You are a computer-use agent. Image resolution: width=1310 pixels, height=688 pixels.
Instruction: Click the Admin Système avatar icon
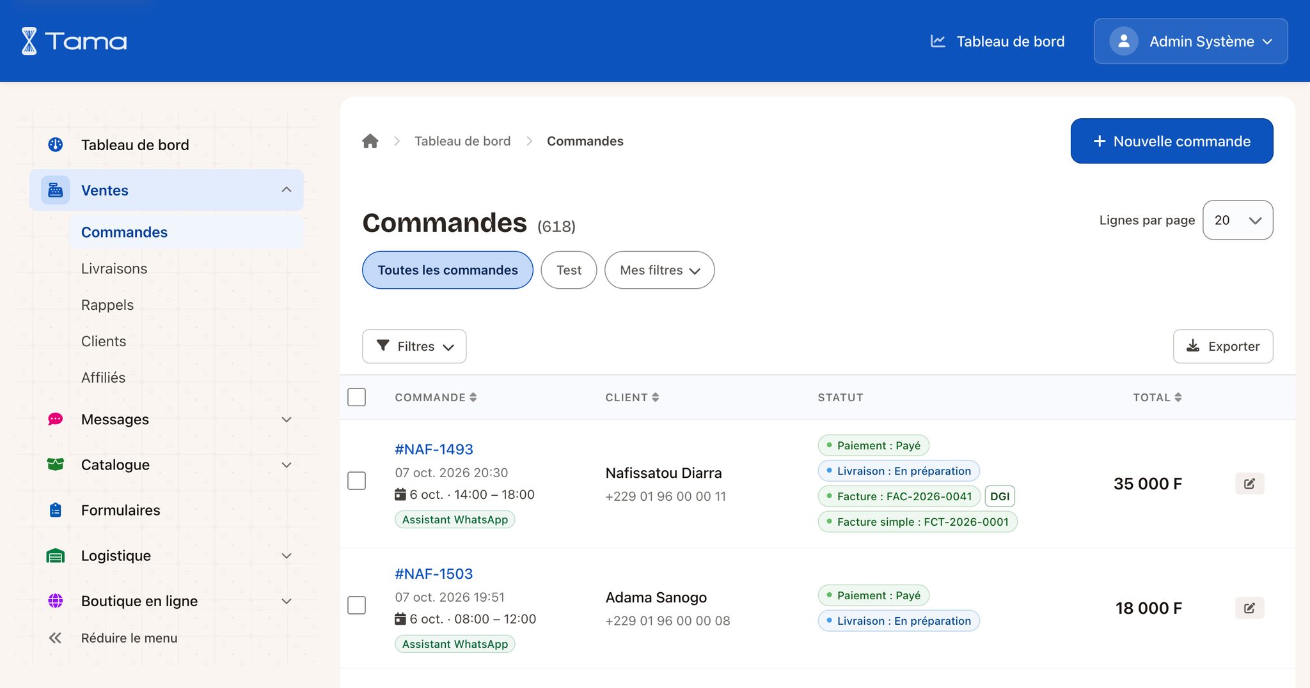(1124, 42)
